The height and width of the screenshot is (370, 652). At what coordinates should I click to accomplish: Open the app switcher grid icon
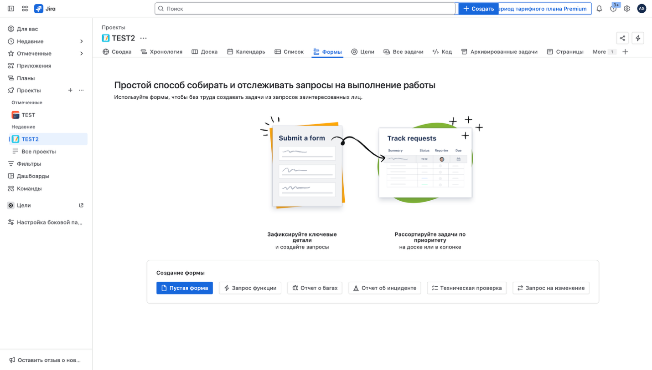pos(25,9)
